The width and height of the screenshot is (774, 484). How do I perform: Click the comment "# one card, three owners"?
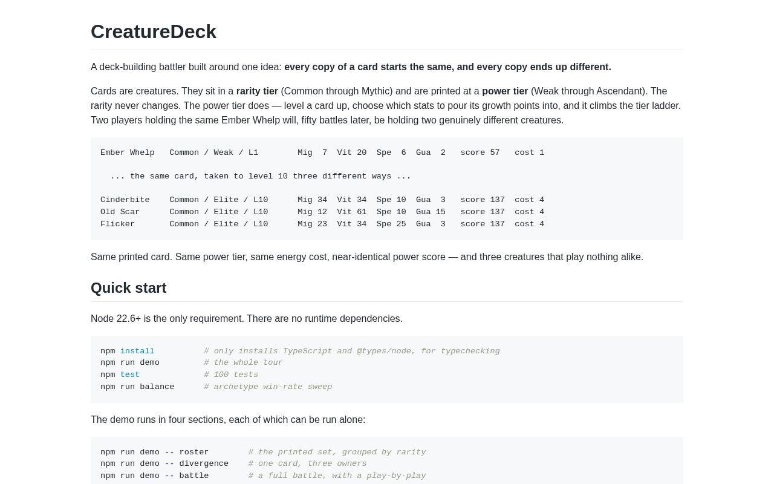308,464
